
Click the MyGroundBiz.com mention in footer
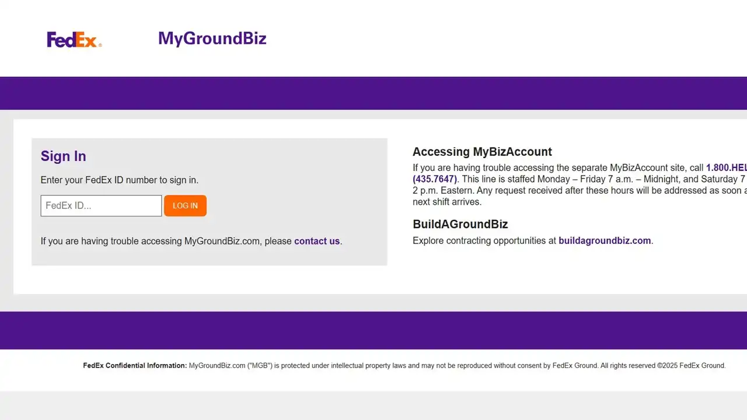(217, 365)
